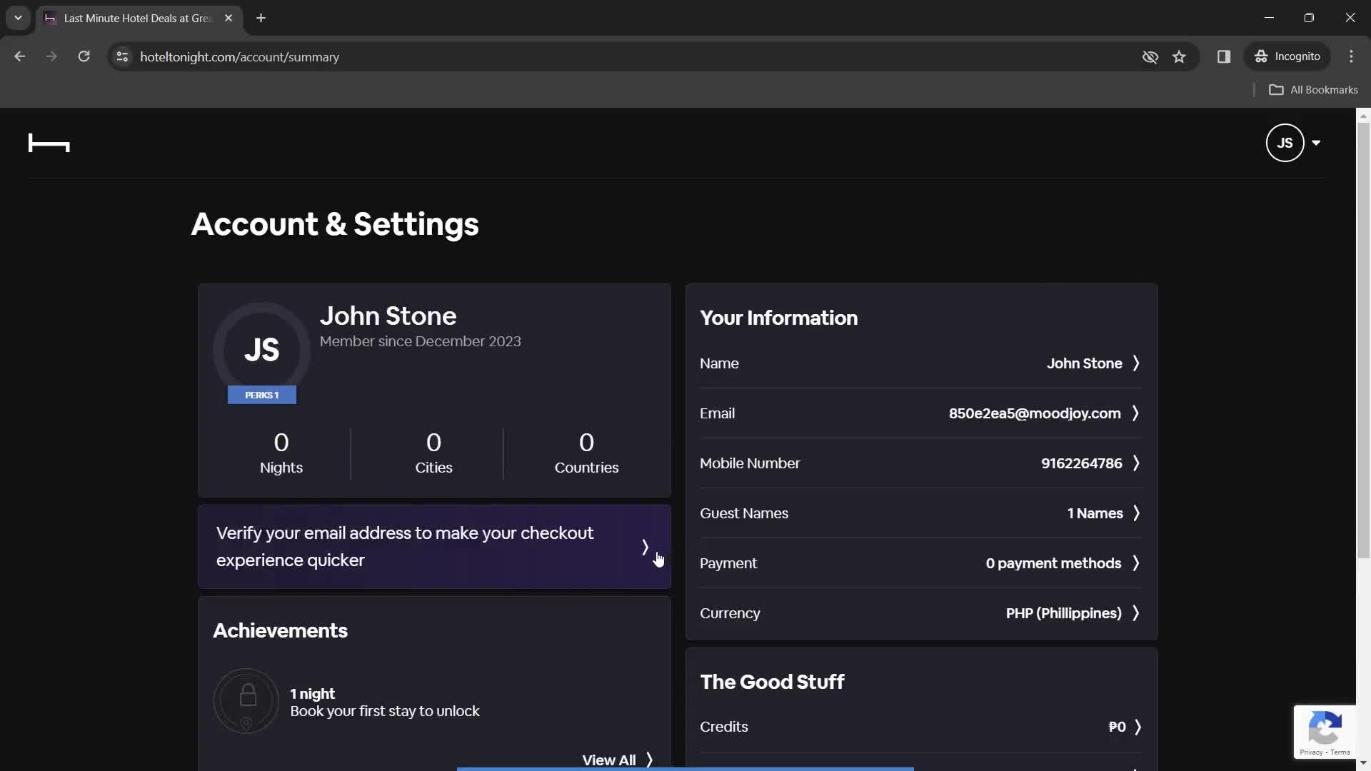This screenshot has width=1371, height=771.
Task: Open the Incognito profile indicator
Action: point(1287,56)
